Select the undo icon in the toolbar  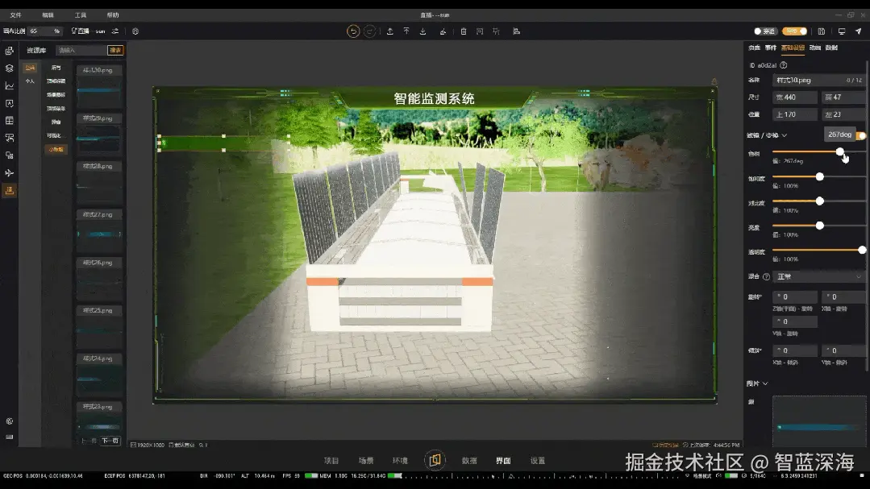[352, 31]
